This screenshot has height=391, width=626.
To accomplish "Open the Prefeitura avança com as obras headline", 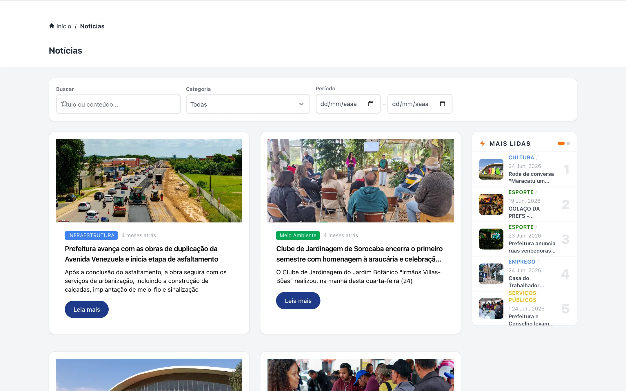I will coord(141,254).
